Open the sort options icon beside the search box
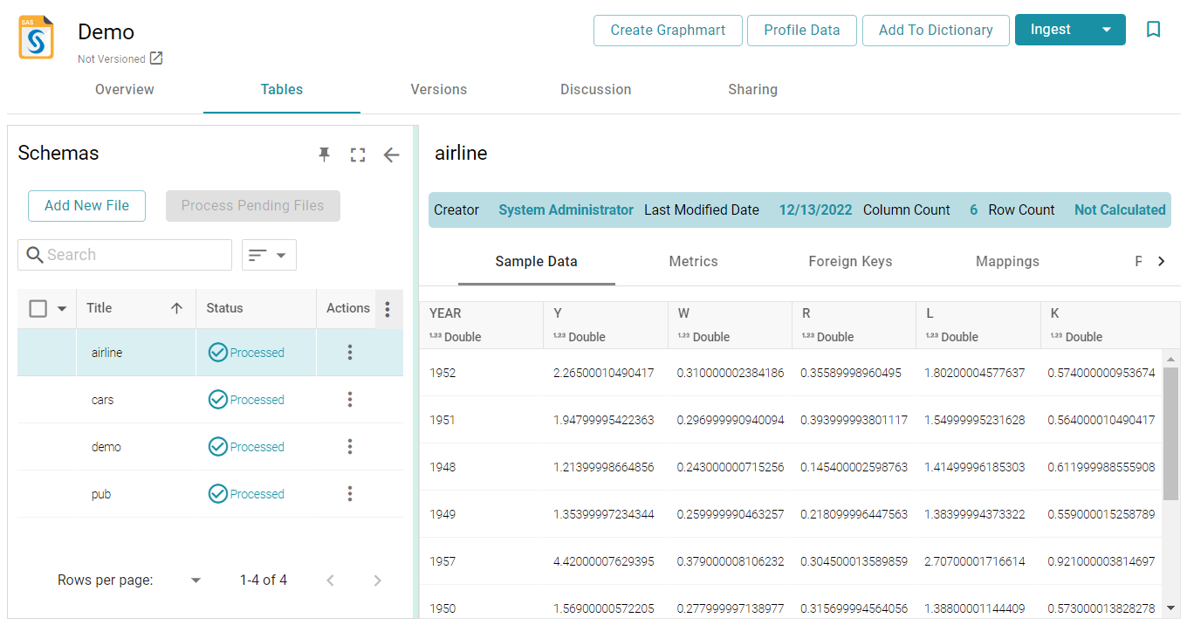This screenshot has height=625, width=1187. [269, 254]
